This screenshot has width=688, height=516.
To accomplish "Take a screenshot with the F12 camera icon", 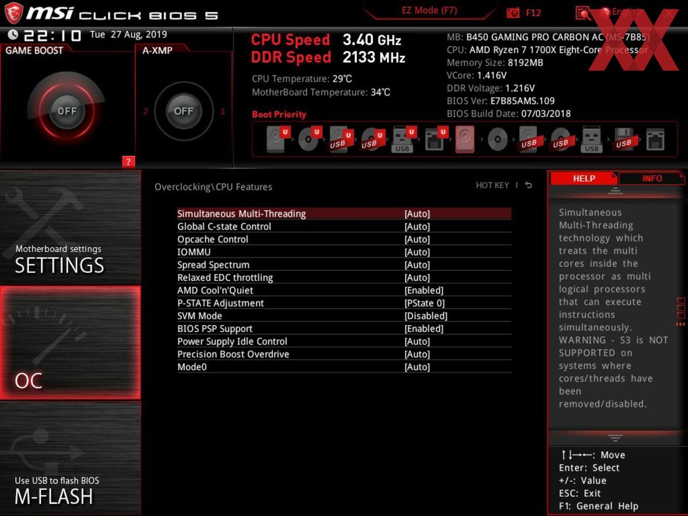I will coord(513,13).
